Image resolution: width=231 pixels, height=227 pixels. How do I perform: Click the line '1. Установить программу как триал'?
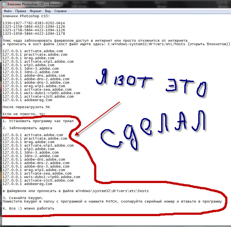(x=38, y=121)
